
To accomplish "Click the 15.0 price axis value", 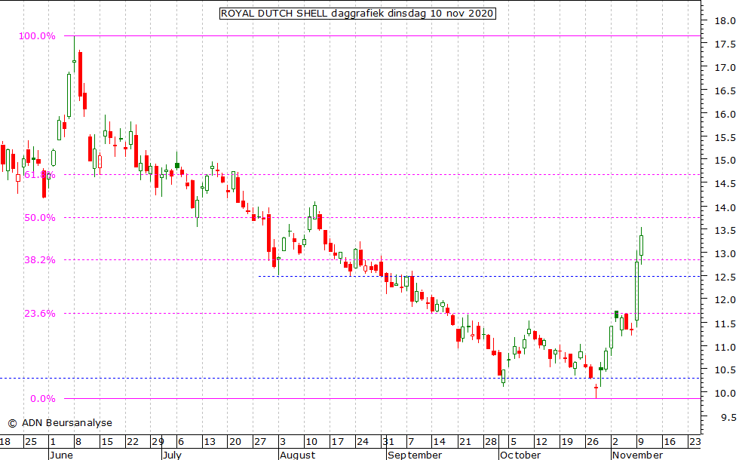I will tap(725, 160).
